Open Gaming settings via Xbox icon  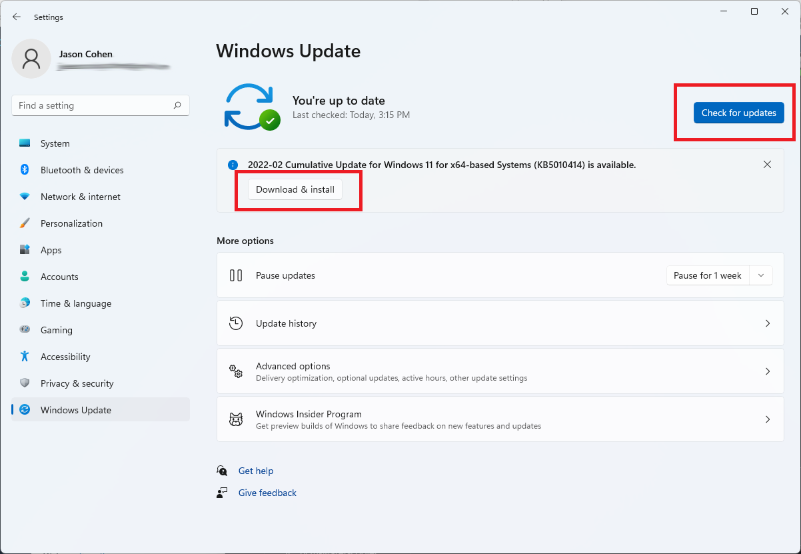pyautogui.click(x=25, y=329)
